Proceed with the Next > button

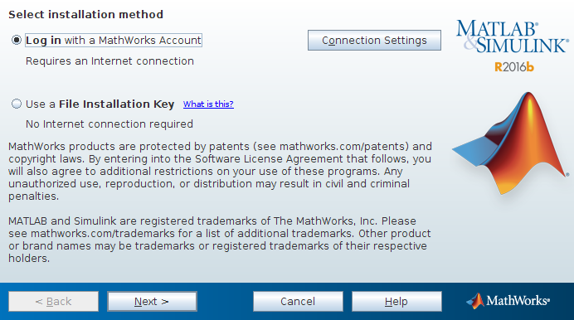point(152,302)
